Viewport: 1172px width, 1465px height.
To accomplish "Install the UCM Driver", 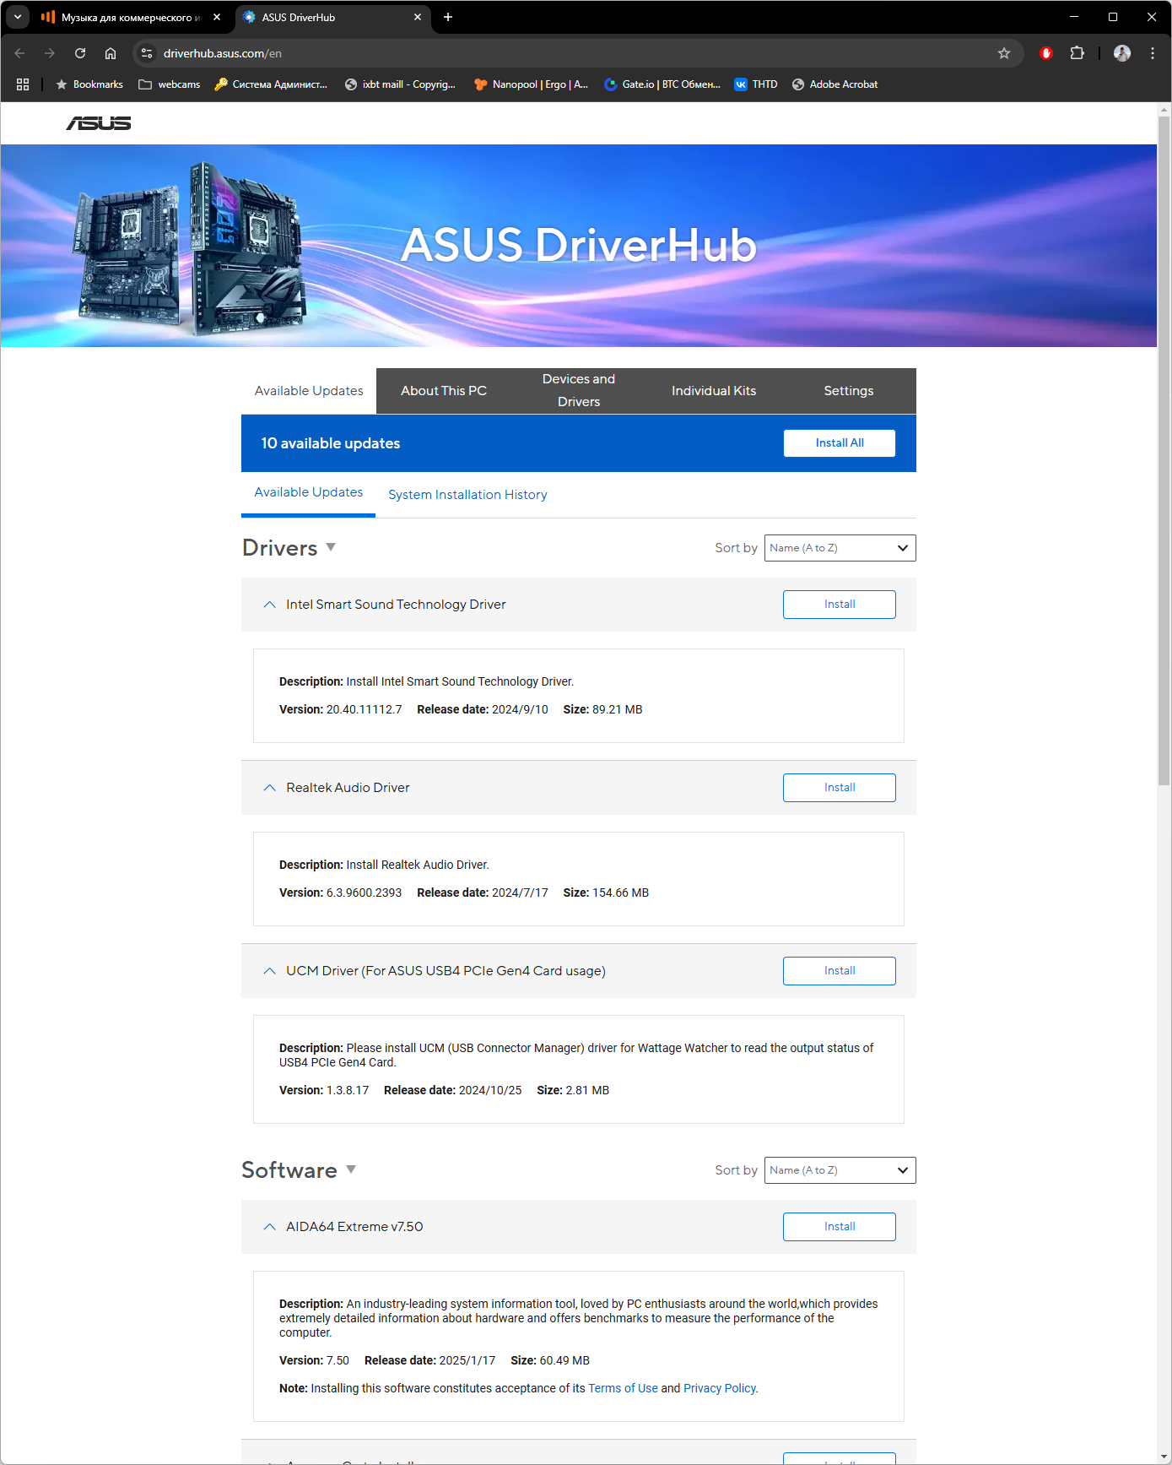I will point(840,971).
